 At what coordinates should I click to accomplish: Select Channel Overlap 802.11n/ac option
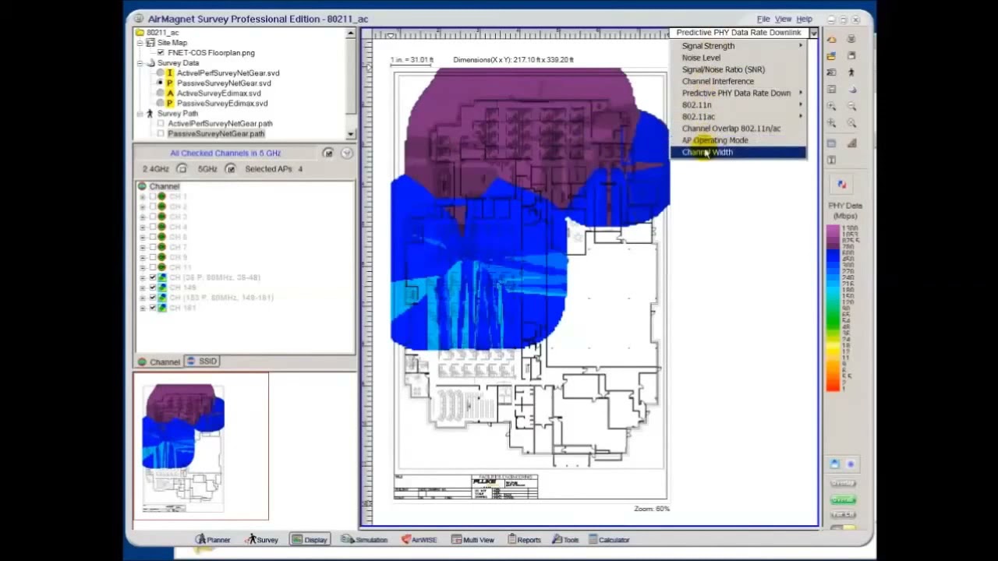point(738,129)
